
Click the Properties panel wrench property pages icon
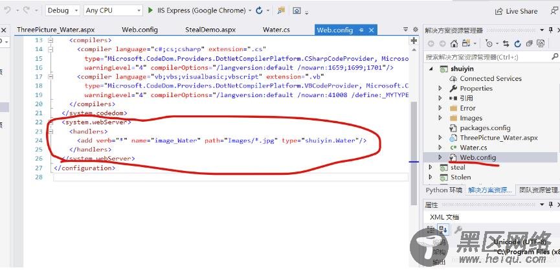458,230
